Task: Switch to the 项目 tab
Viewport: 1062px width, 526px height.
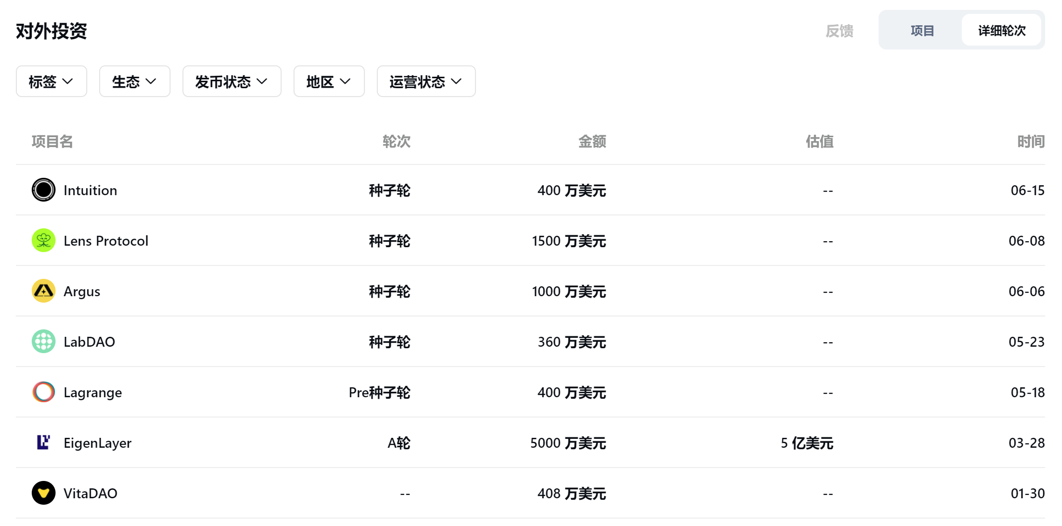Action: [922, 31]
